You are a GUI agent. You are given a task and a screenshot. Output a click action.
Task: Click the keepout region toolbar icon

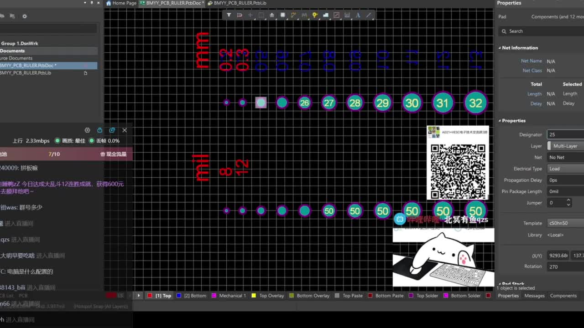tap(336, 15)
